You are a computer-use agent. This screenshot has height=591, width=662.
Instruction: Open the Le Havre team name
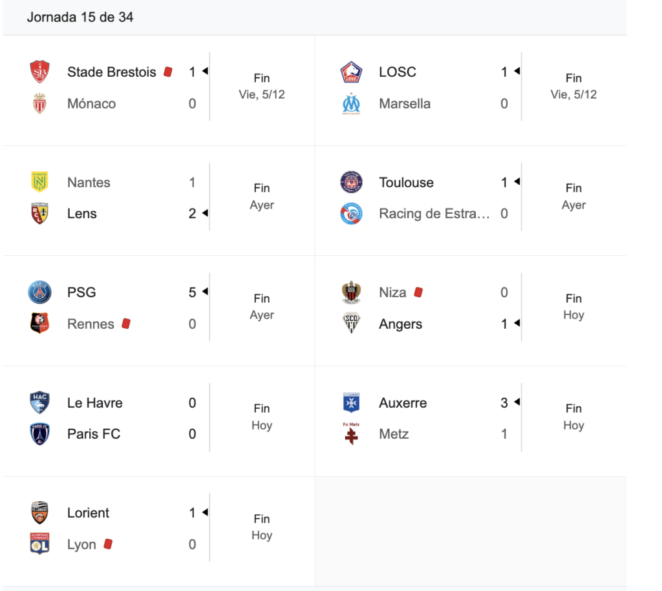pyautogui.click(x=94, y=403)
